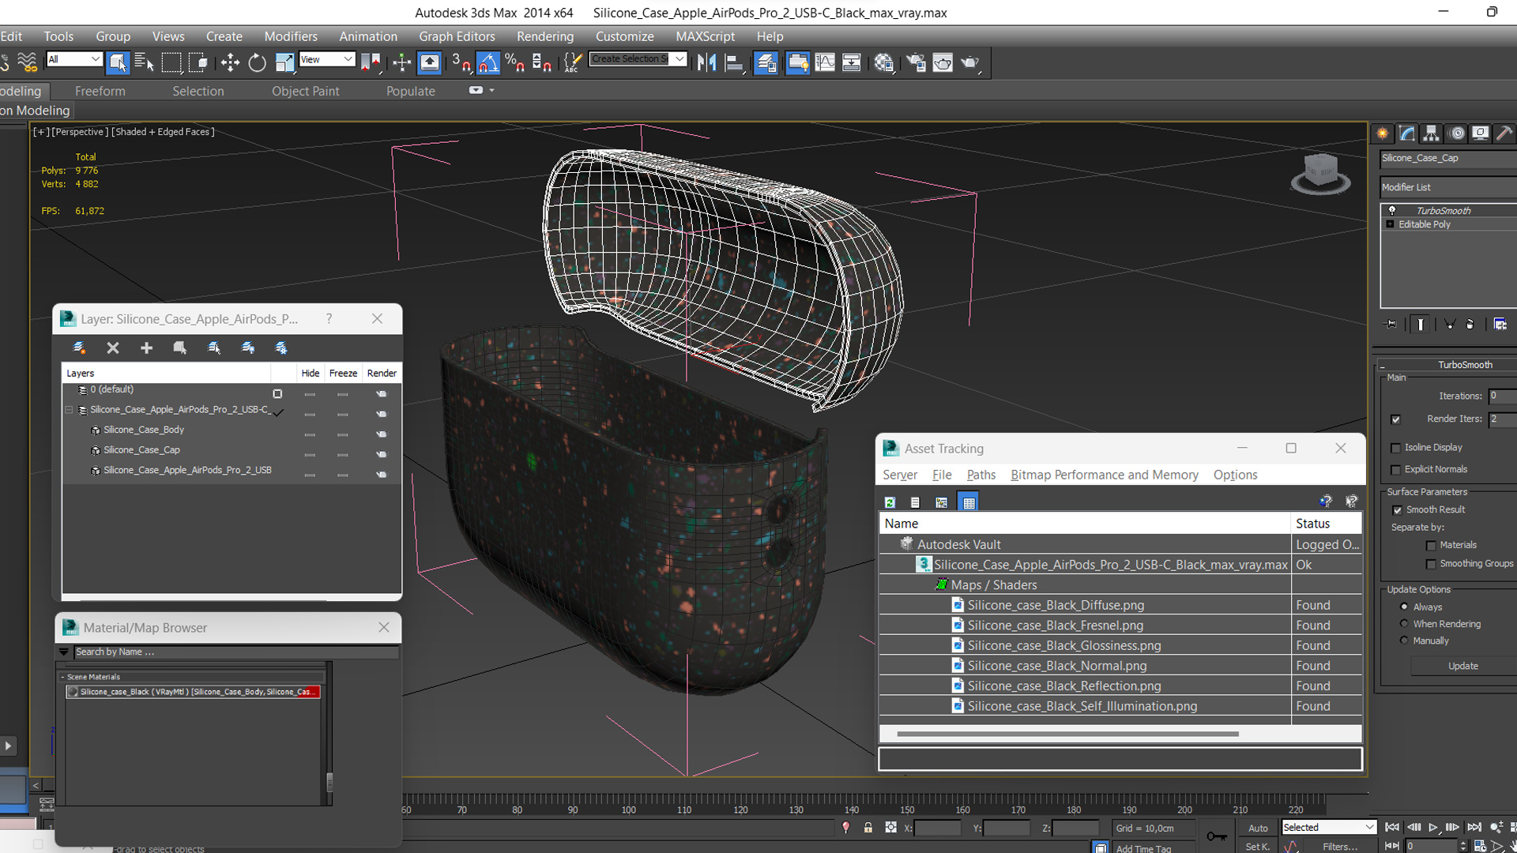The height and width of the screenshot is (853, 1517).
Task: Open Material/Map Browser options arrow
Action: point(64,652)
